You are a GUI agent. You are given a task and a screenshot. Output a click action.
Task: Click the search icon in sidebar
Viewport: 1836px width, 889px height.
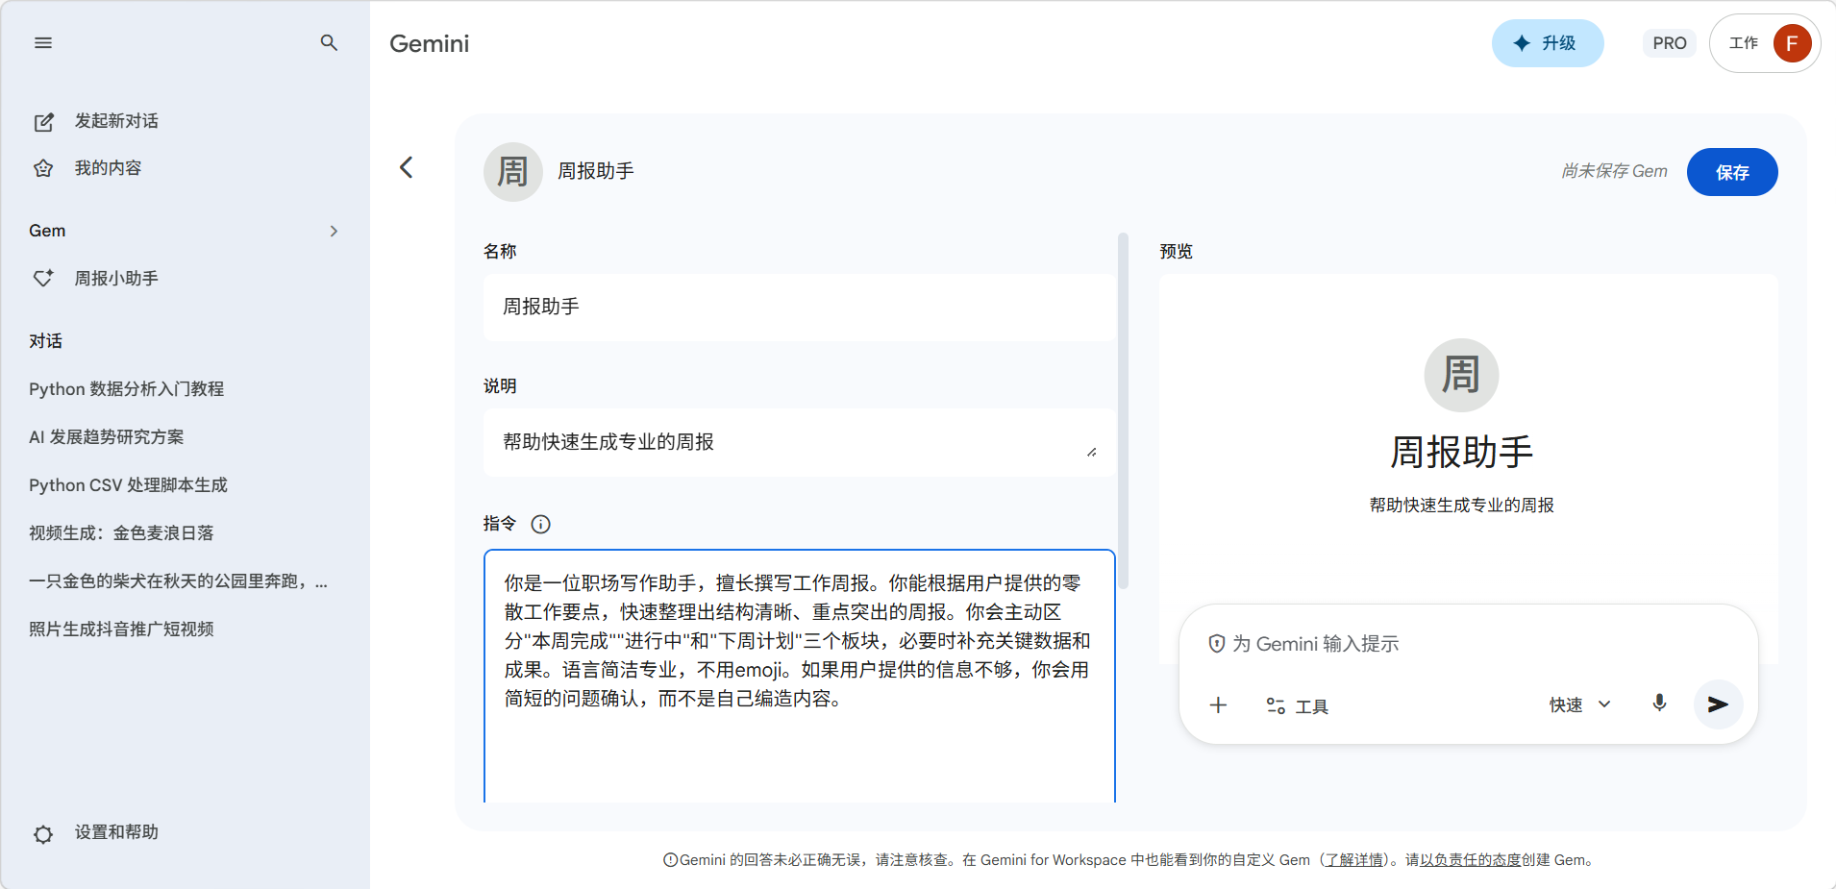(329, 43)
